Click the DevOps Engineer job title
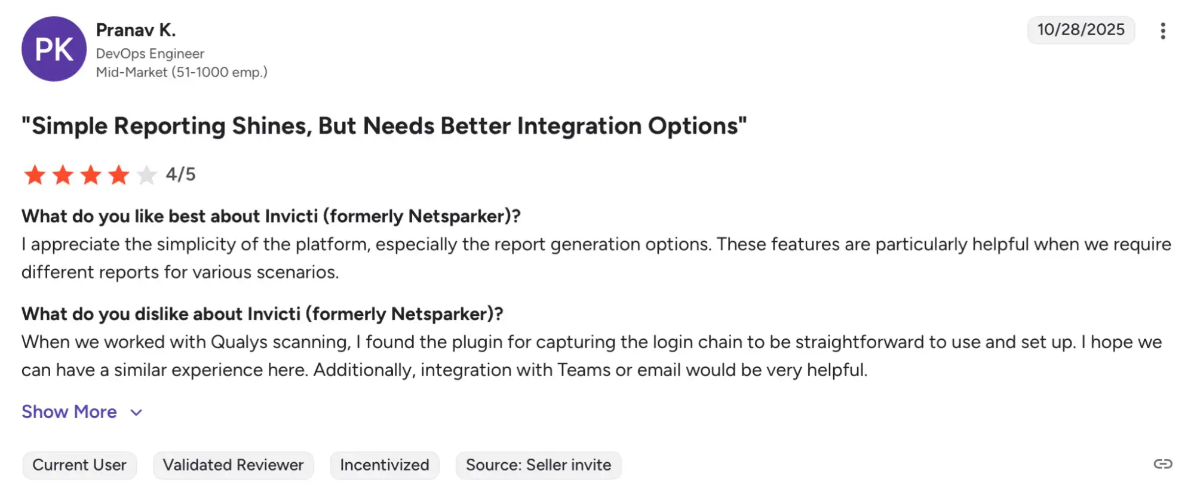Screen dimensions: 1194x498 [x=150, y=54]
